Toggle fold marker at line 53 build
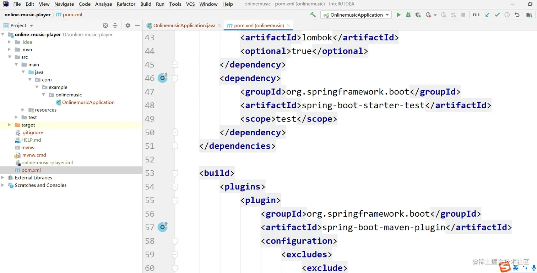The image size is (537, 273). tap(174, 173)
